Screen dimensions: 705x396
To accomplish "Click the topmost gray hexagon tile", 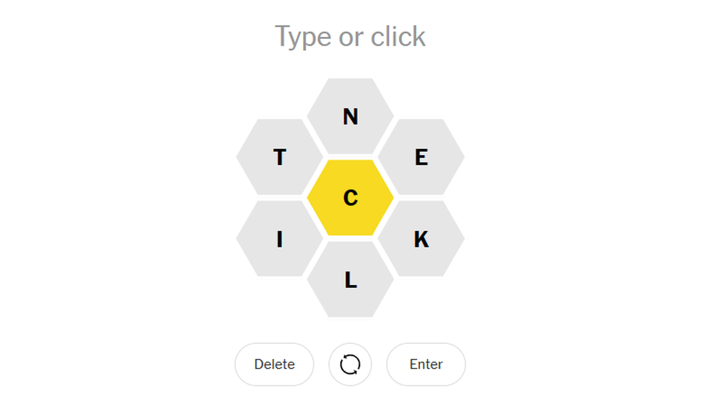I will pyautogui.click(x=350, y=116).
